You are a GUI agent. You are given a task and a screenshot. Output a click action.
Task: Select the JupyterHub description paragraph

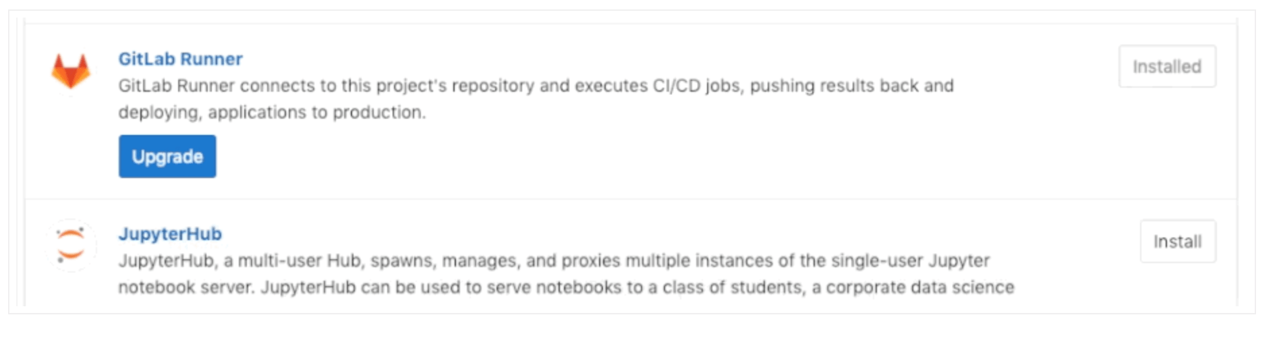click(567, 274)
